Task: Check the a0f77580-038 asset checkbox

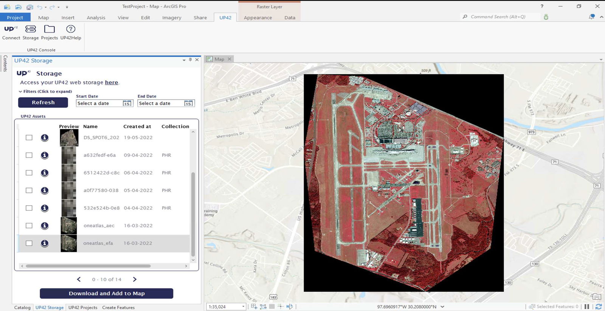Action: tap(29, 190)
